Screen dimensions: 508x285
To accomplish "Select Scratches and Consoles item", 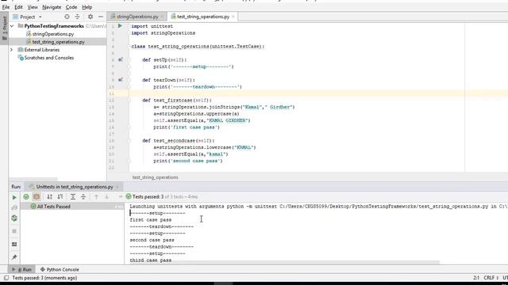I will [x=49, y=58].
